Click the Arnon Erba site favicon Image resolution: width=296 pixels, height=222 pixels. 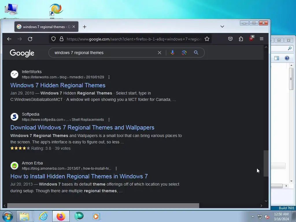point(14,166)
